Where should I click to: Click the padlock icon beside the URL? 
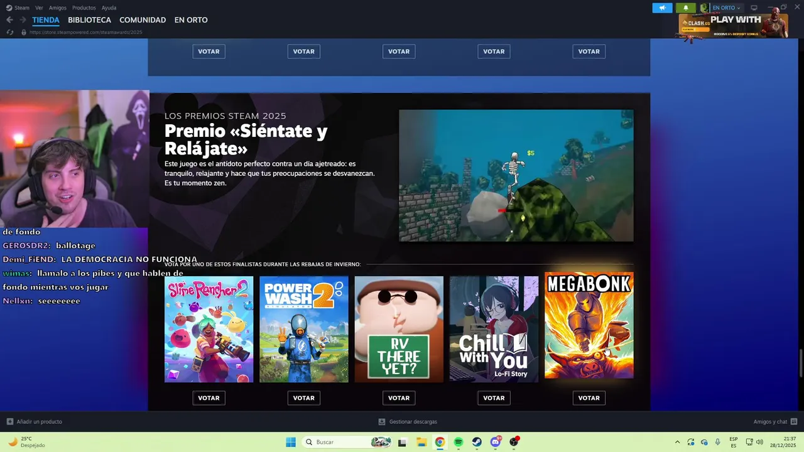(x=24, y=32)
